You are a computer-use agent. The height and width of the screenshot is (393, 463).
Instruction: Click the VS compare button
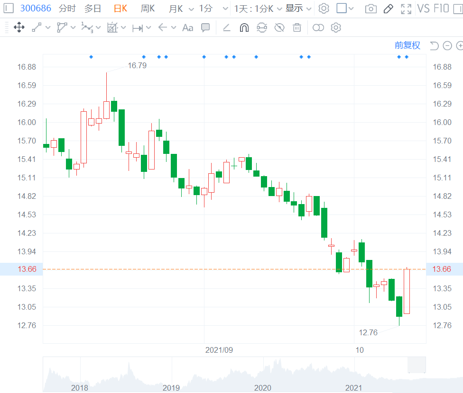click(x=424, y=9)
